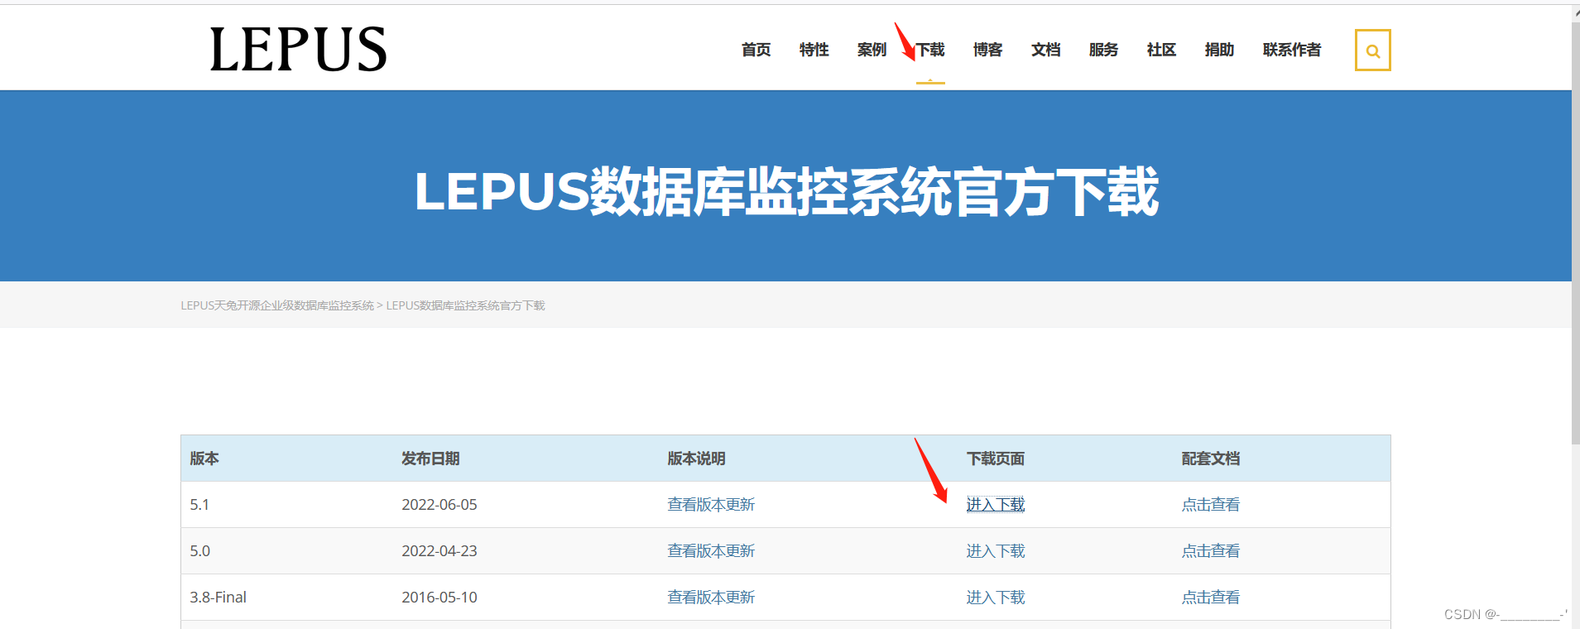Click the search magnifier icon
This screenshot has height=629, width=1580.
1372,50
